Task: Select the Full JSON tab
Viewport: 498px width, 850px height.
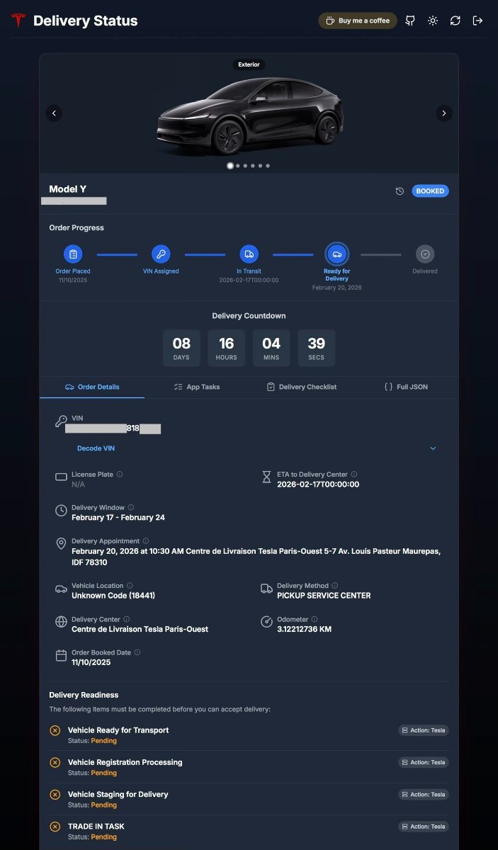Action: [x=406, y=387]
